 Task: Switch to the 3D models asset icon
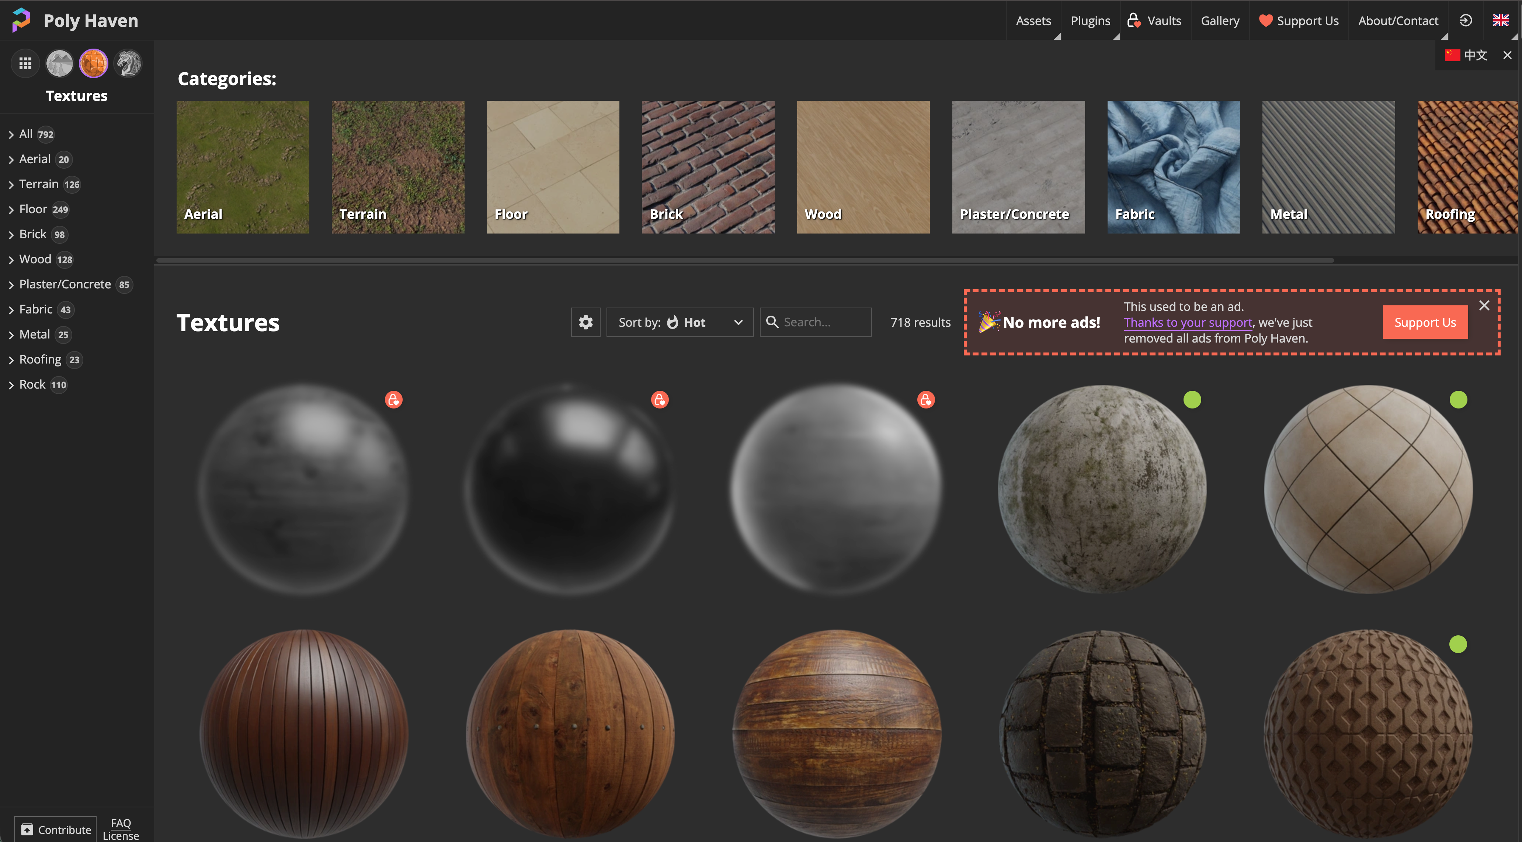point(128,63)
